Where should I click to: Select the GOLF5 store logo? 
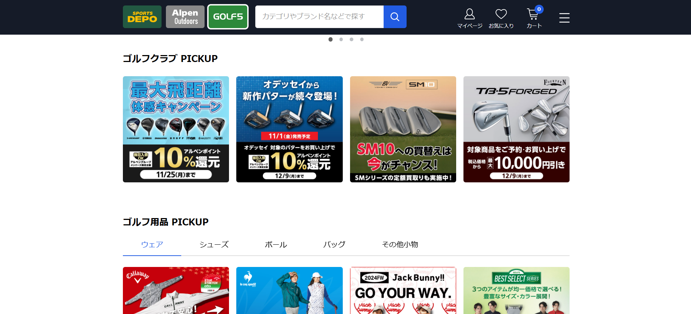[228, 17]
